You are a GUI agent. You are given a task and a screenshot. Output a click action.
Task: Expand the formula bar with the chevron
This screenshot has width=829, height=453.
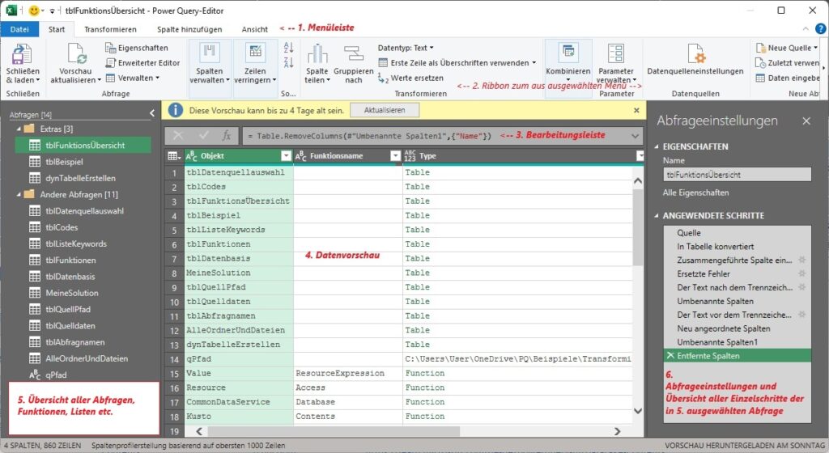635,136
